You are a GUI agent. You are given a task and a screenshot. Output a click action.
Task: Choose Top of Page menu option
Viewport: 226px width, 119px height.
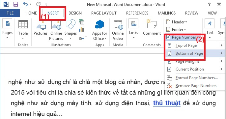195,45
